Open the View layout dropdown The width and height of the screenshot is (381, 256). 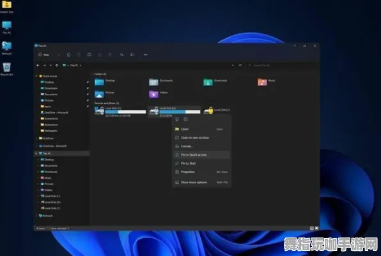(x=133, y=55)
